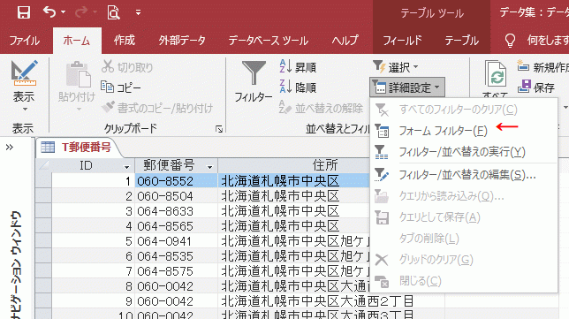
Task: Switch to the テーブル tab under Table Tools
Action: point(461,41)
